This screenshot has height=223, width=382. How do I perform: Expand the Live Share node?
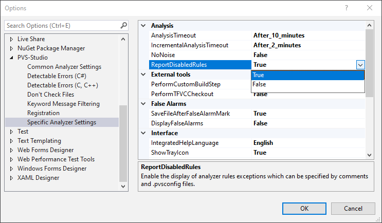[x=11, y=39]
